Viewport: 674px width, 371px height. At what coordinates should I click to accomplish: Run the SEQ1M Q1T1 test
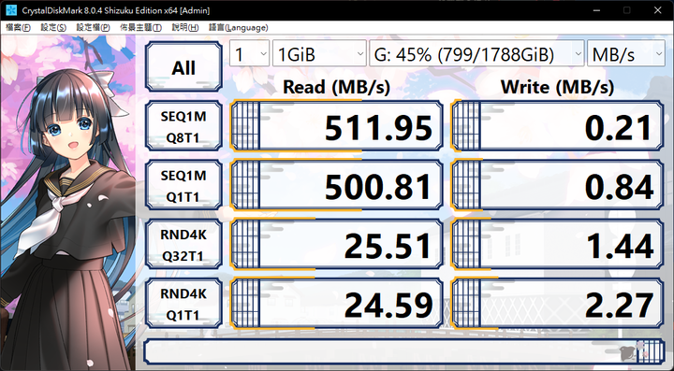[183, 185]
